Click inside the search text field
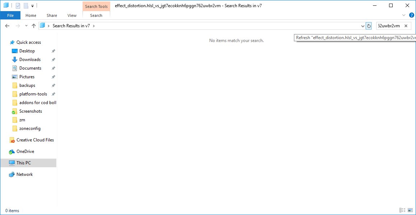The image size is (416, 215). click(x=389, y=26)
